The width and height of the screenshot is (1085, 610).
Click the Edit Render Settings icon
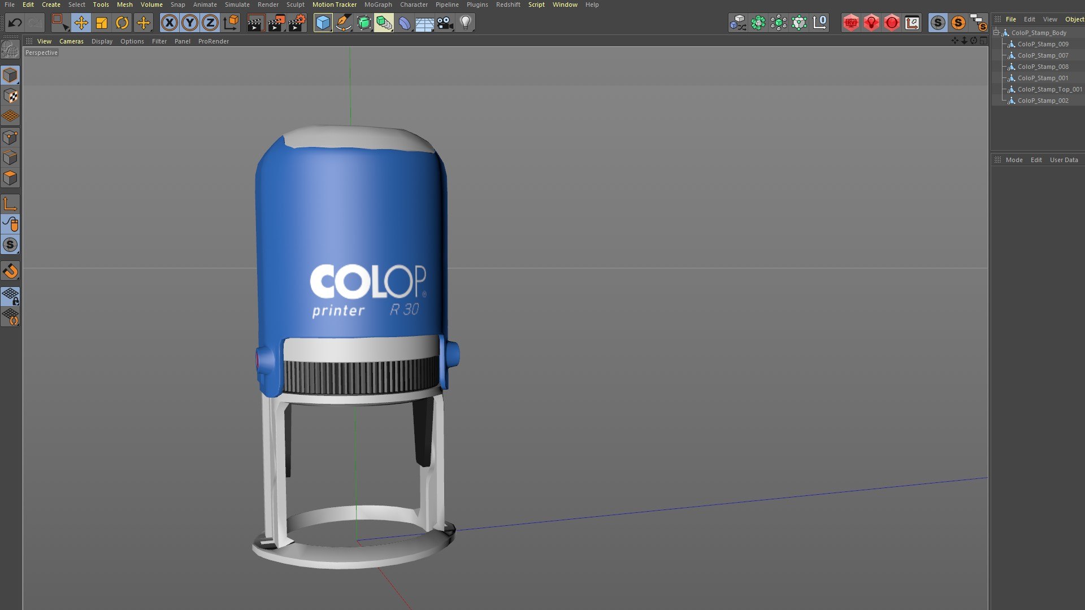pos(297,23)
